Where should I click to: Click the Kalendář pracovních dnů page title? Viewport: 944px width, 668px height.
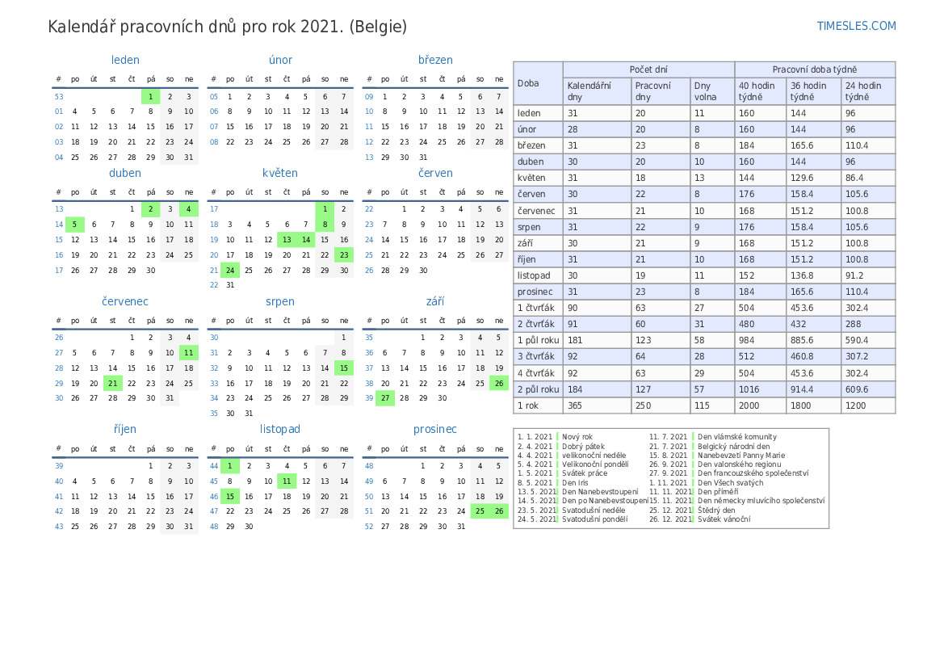[x=227, y=27]
